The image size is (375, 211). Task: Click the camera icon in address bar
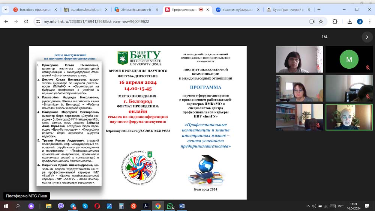(312, 22)
